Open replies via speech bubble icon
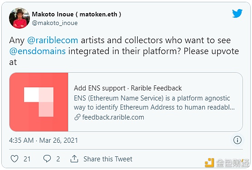252x170 pixels. (47, 159)
